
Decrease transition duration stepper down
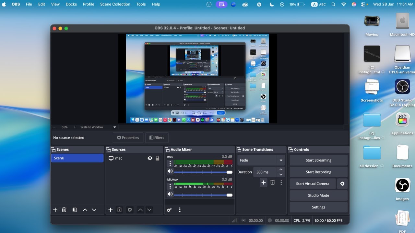281,174
